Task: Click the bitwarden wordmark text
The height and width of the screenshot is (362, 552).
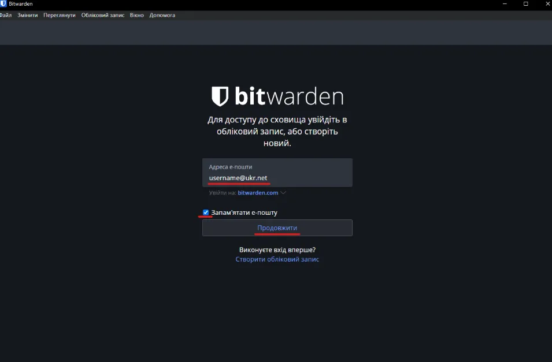Action: (288, 96)
